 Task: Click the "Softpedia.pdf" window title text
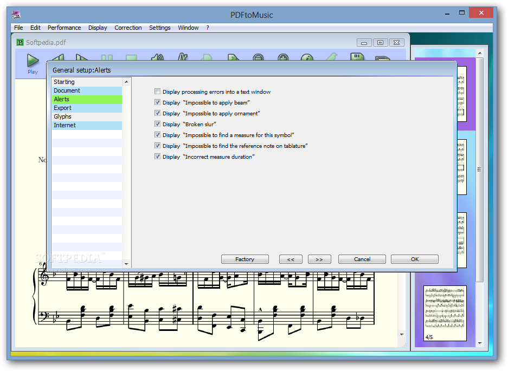pos(46,42)
